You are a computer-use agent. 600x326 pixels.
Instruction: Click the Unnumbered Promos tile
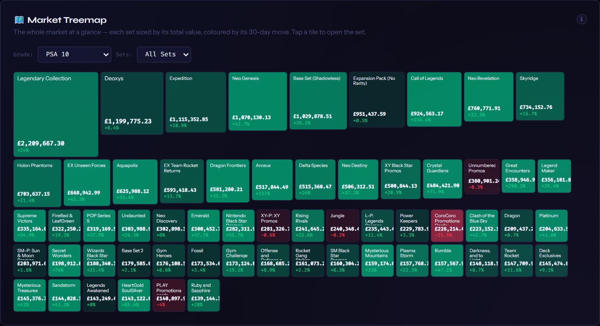pos(482,177)
